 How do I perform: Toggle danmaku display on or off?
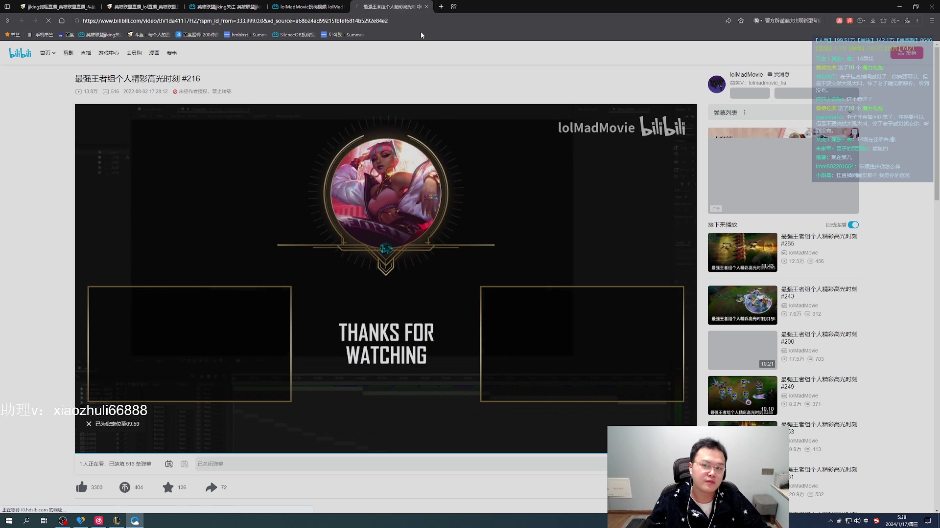click(169, 463)
